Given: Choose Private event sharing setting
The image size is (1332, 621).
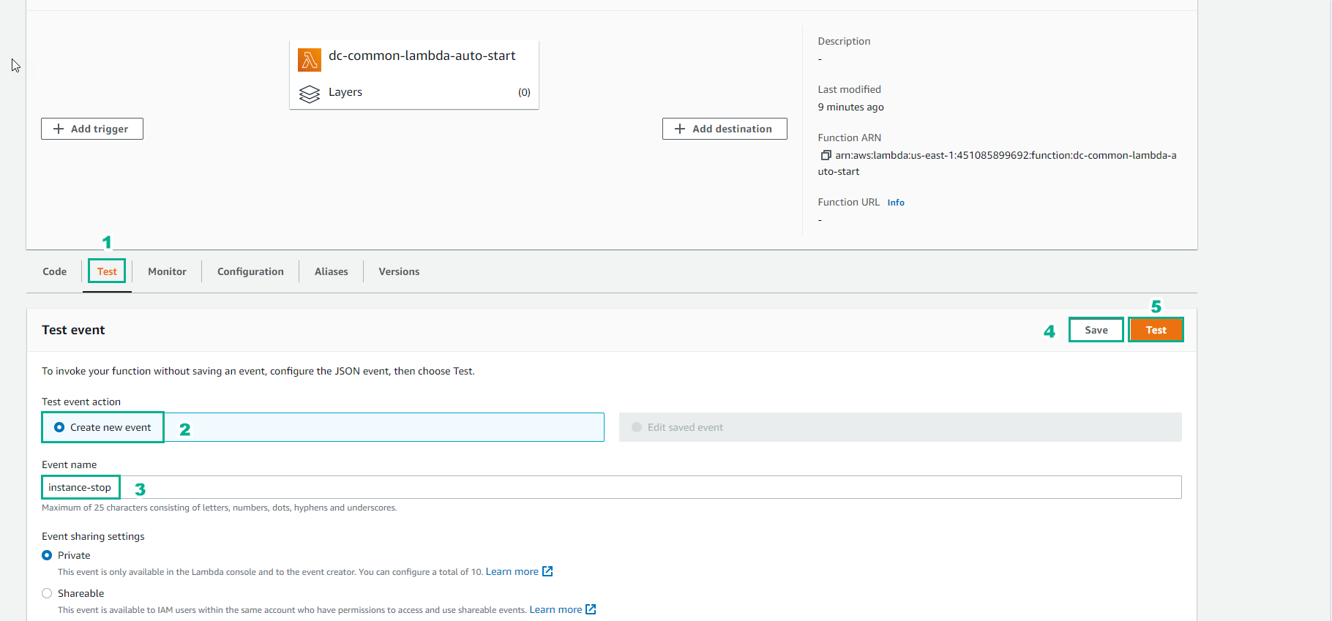Looking at the screenshot, I should 47,555.
